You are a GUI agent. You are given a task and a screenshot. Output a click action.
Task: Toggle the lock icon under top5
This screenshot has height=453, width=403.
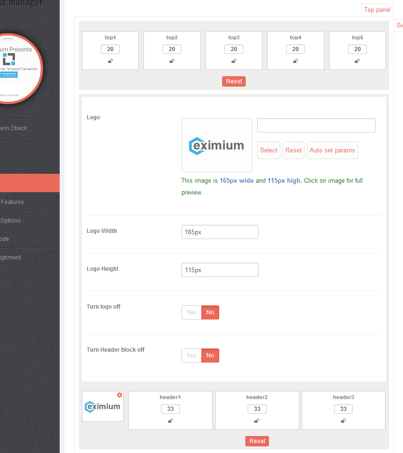pyautogui.click(x=358, y=61)
